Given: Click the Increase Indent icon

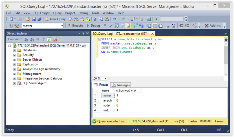Looking at the screenshot, I should coord(187,26).
